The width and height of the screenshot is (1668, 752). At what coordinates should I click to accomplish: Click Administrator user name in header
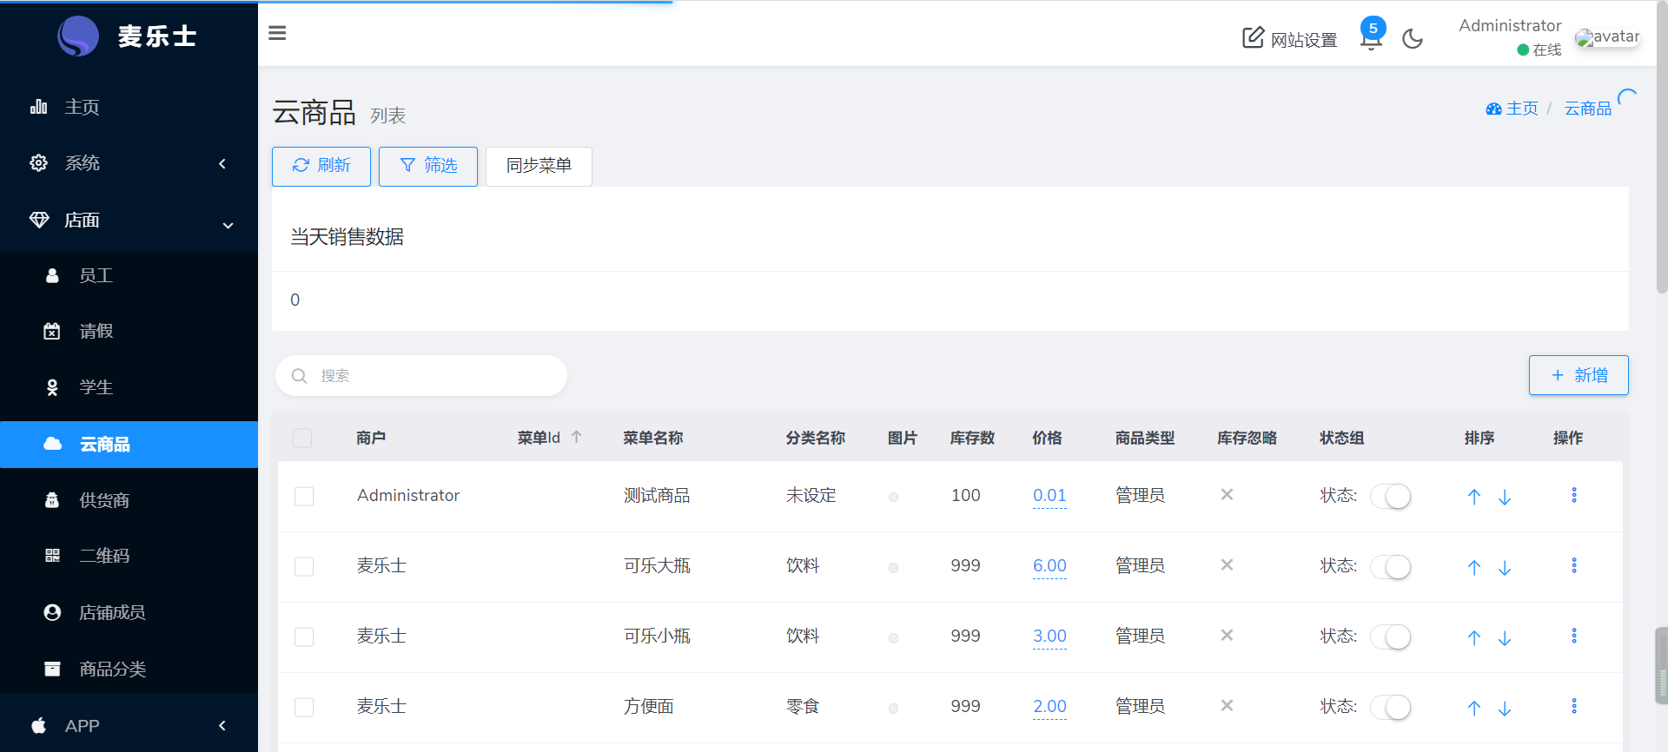coord(1510,25)
